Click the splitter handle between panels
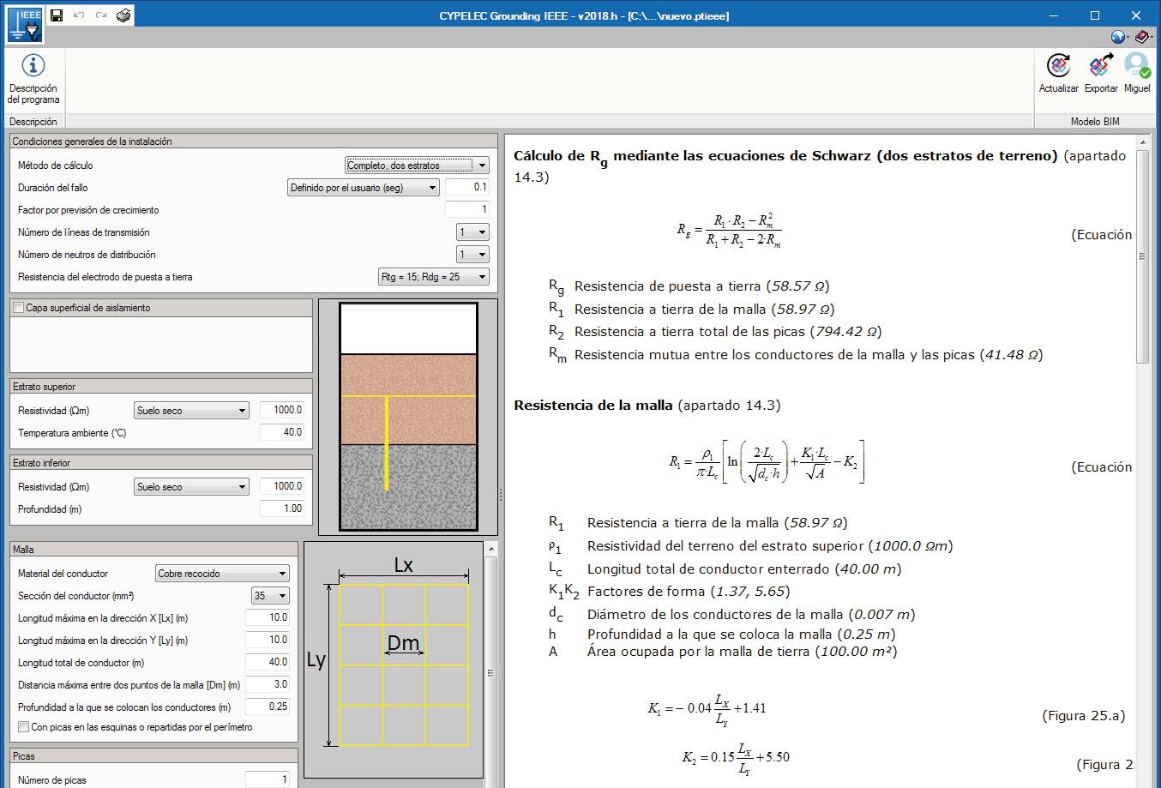 pyautogui.click(x=501, y=495)
